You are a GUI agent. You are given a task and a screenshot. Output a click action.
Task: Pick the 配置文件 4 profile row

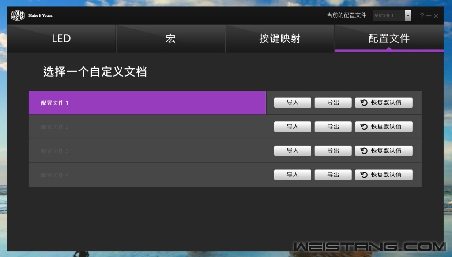(147, 175)
